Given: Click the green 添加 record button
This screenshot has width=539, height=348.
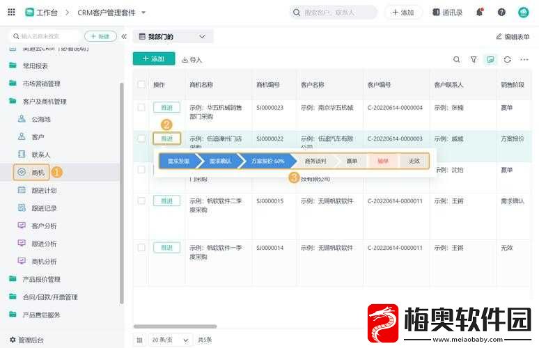Looking at the screenshot, I should tap(154, 58).
